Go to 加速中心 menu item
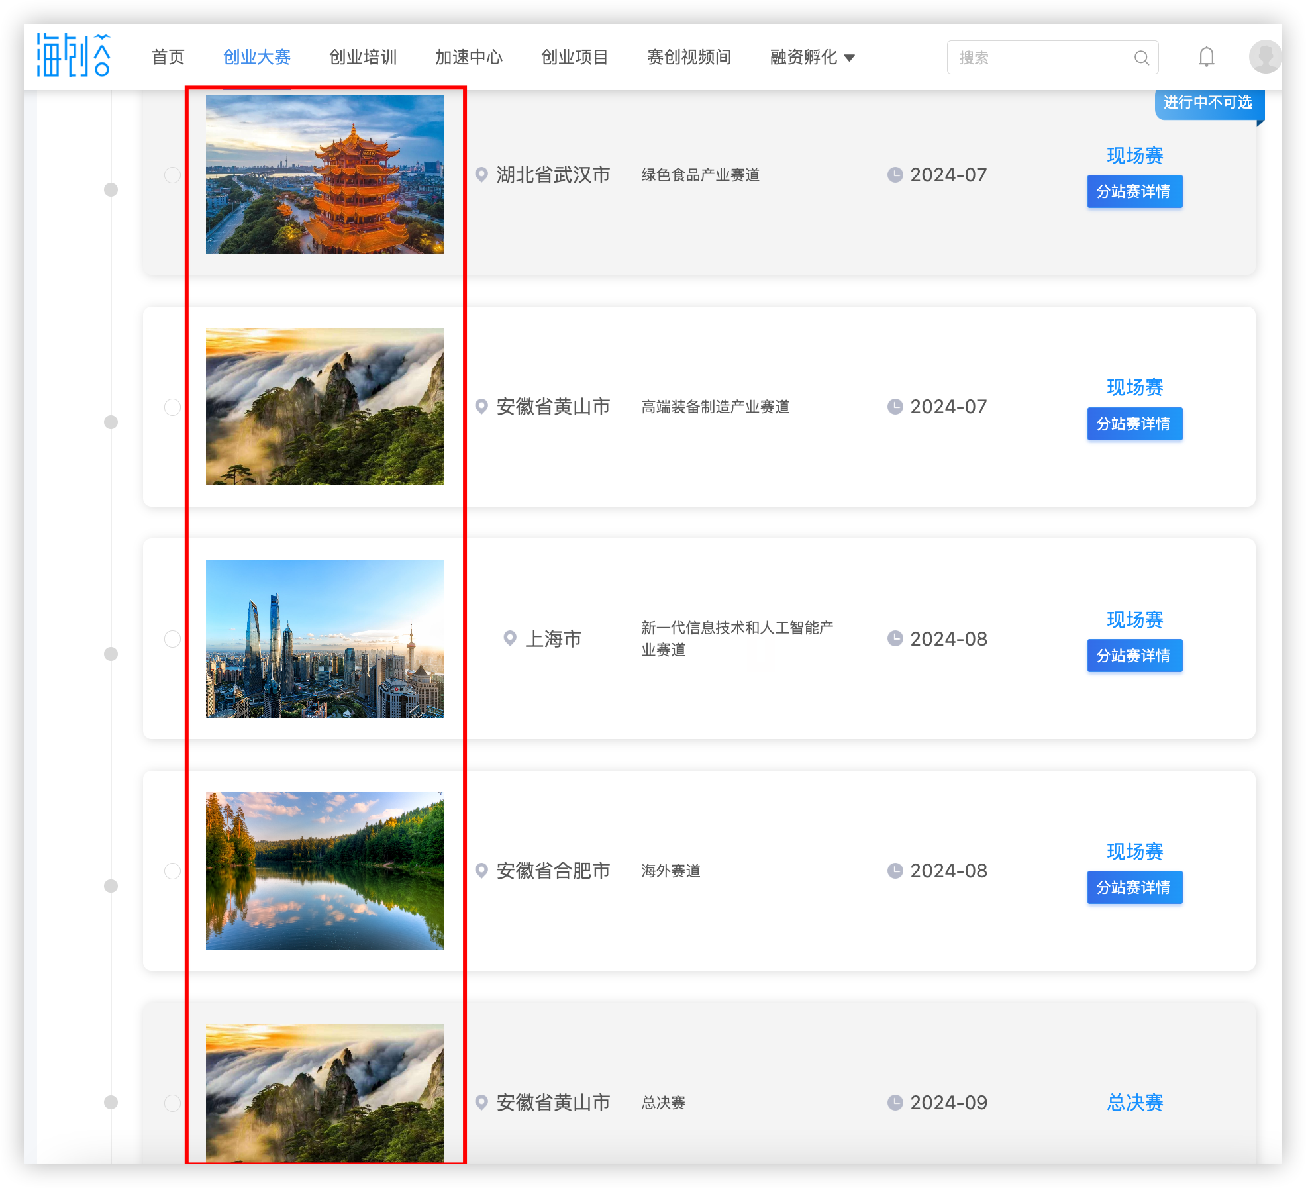Screen dimensions: 1306x1188 coord(468,58)
